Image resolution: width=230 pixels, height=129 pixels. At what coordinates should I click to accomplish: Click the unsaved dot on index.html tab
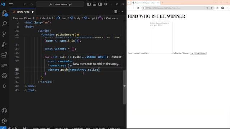point(33,12)
